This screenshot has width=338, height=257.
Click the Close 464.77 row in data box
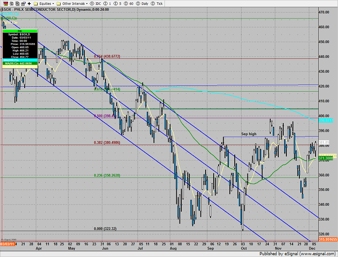tap(20, 57)
